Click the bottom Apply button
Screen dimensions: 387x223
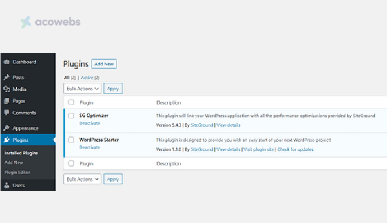(113, 179)
